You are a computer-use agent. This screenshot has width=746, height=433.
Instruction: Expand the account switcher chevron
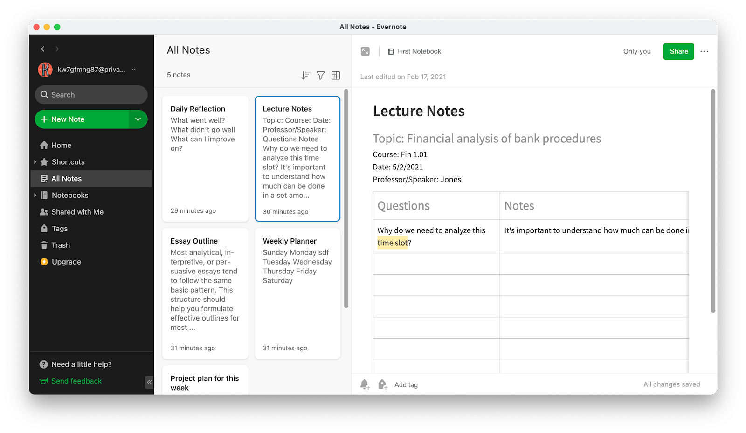click(x=134, y=70)
